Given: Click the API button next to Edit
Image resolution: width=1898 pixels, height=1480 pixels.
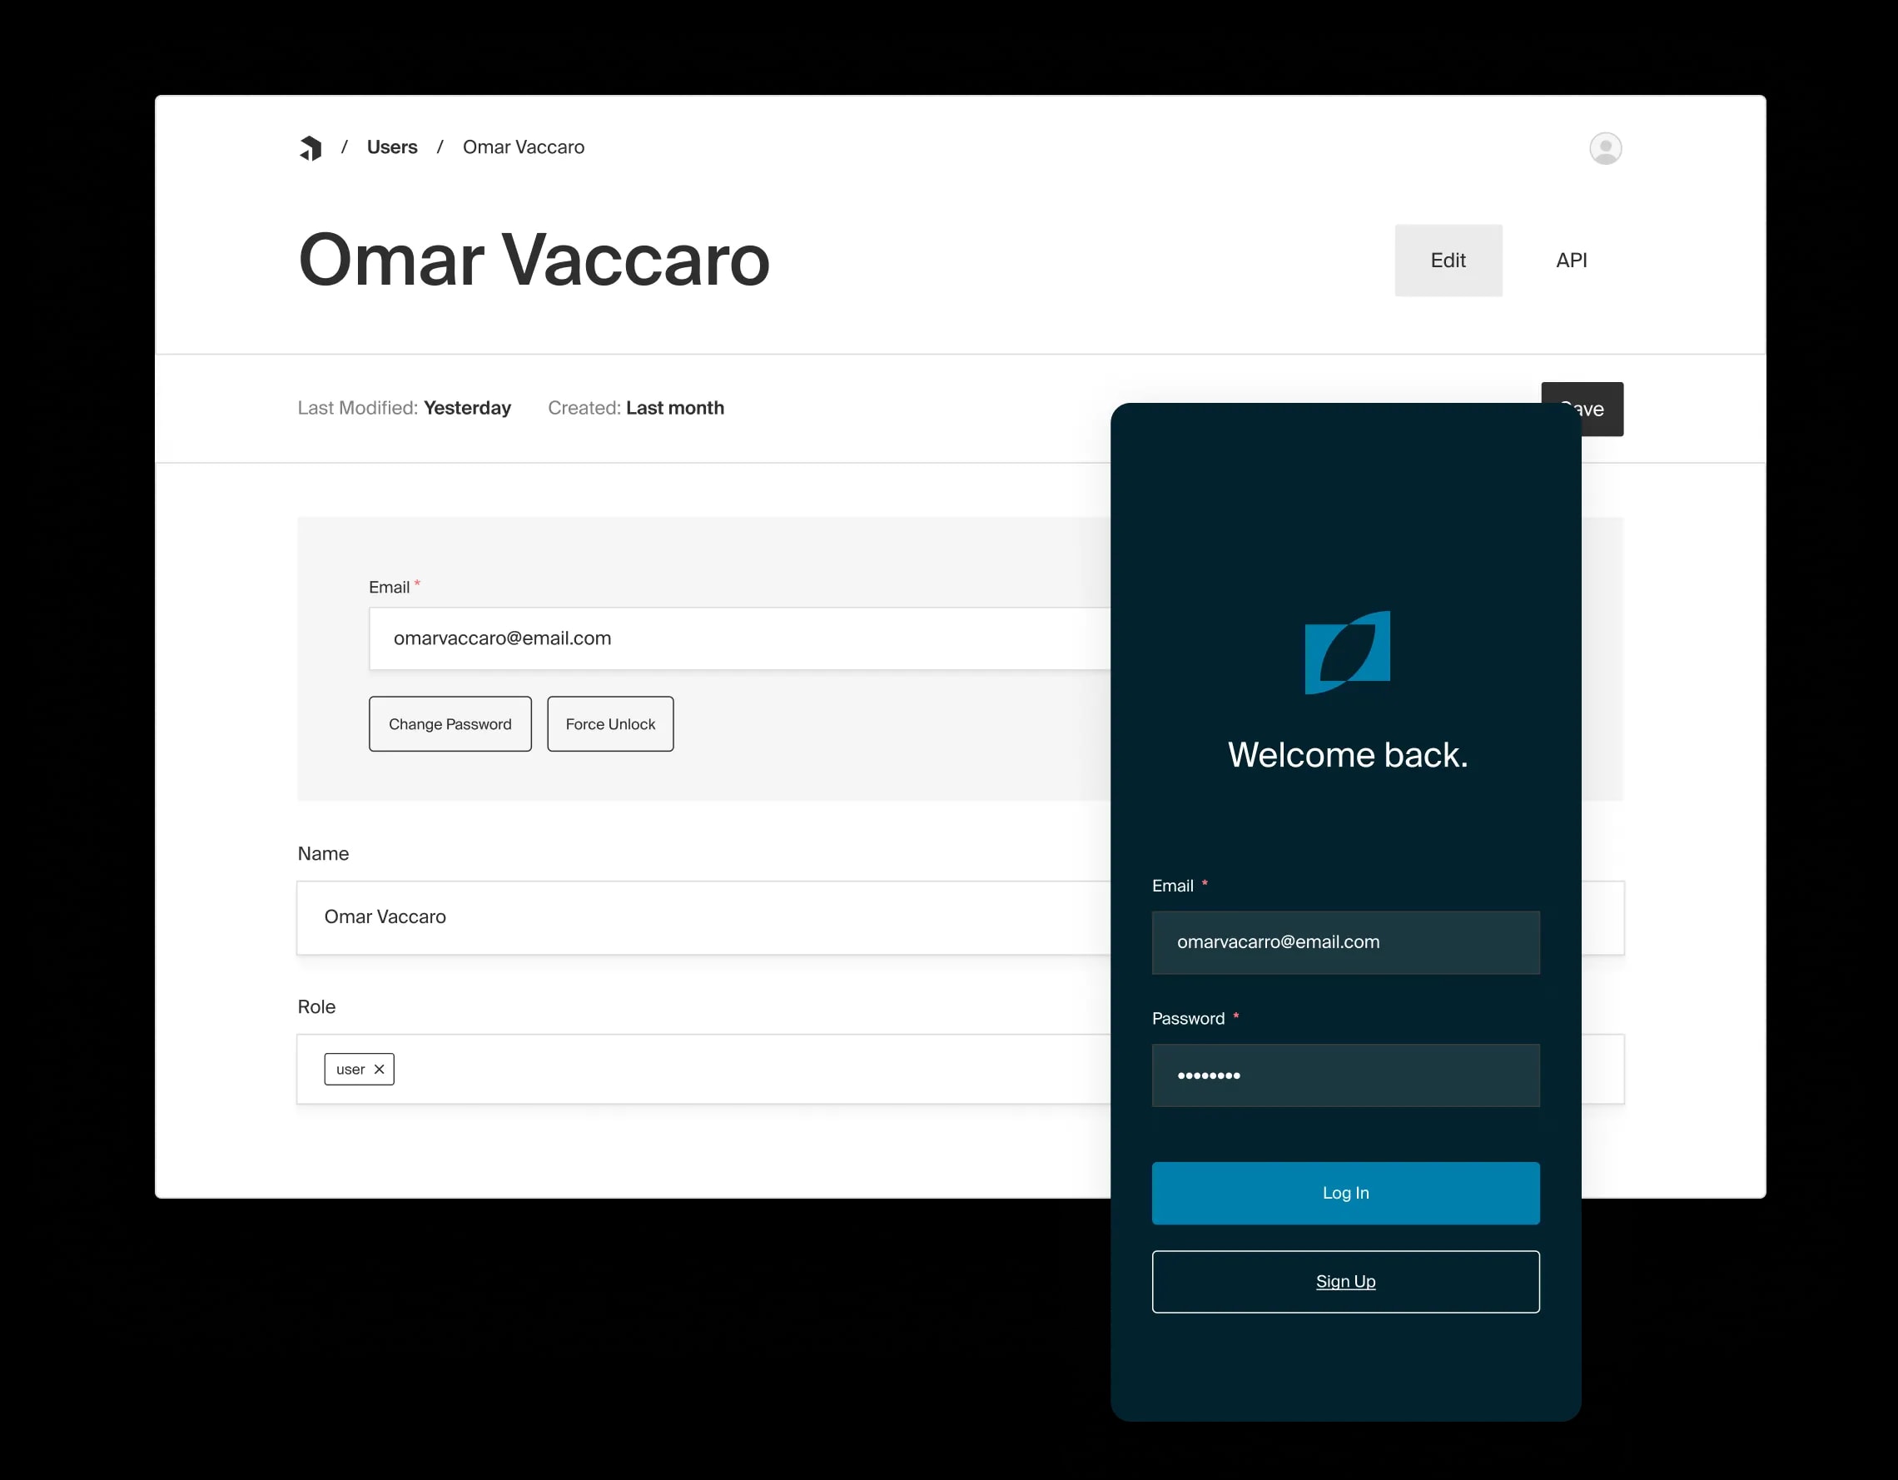Looking at the screenshot, I should (1568, 259).
